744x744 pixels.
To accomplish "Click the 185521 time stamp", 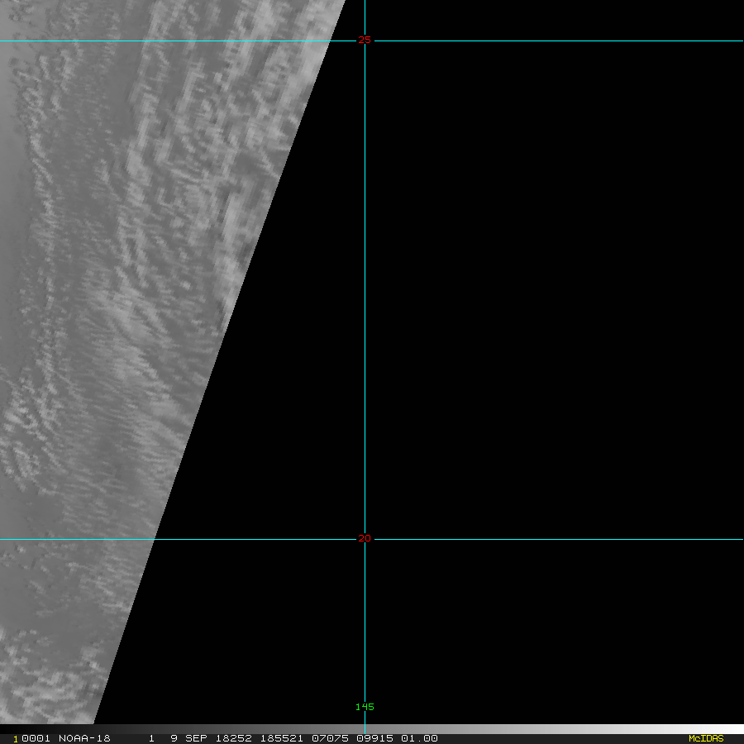I will 279,738.
